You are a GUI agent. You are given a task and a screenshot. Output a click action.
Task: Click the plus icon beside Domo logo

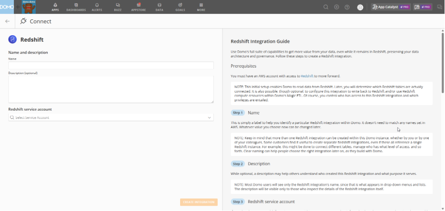point(18,7)
